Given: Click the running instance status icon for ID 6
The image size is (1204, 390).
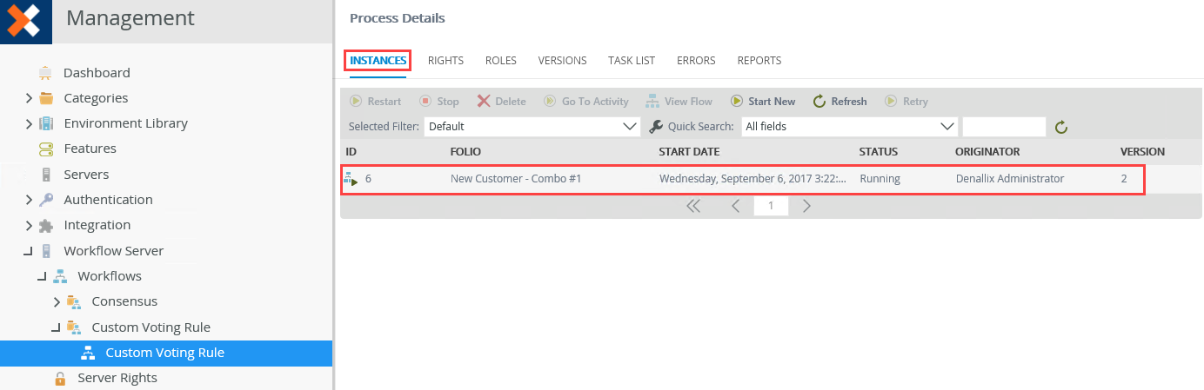Looking at the screenshot, I should (351, 179).
